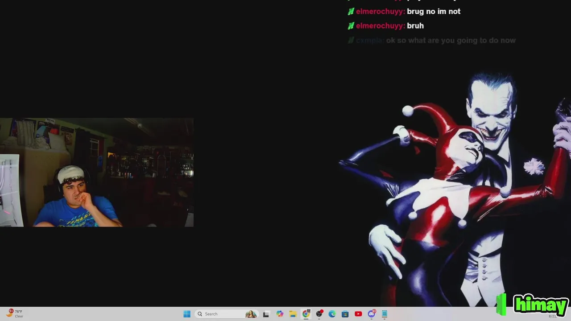Screen dimensions: 571x321
Task: Click the taskbar clock and date
Action: click(x=552, y=316)
